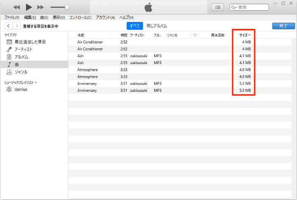Select the first Ash song row
The image size is (297, 200).
[180, 56]
